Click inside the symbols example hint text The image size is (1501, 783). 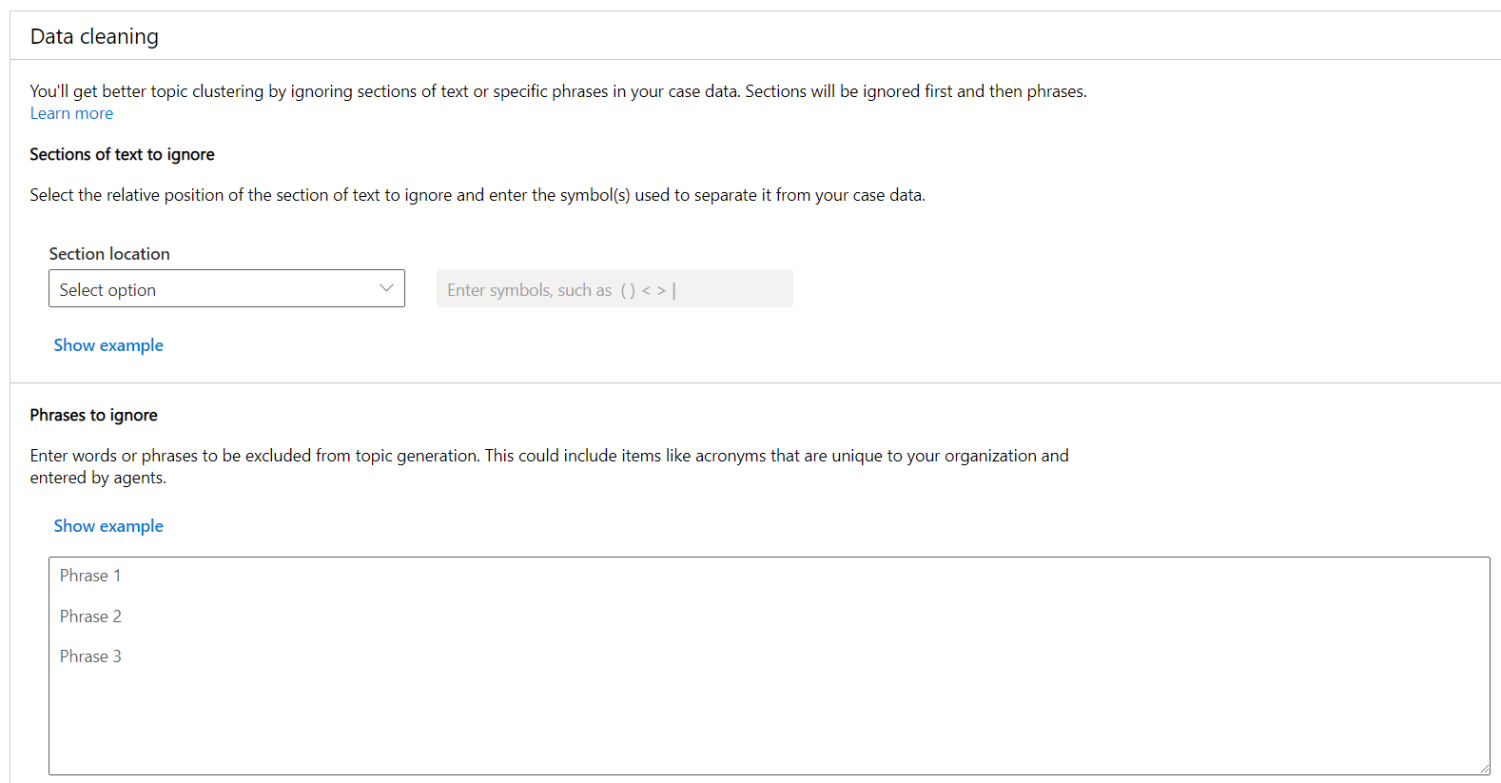pyautogui.click(x=559, y=289)
